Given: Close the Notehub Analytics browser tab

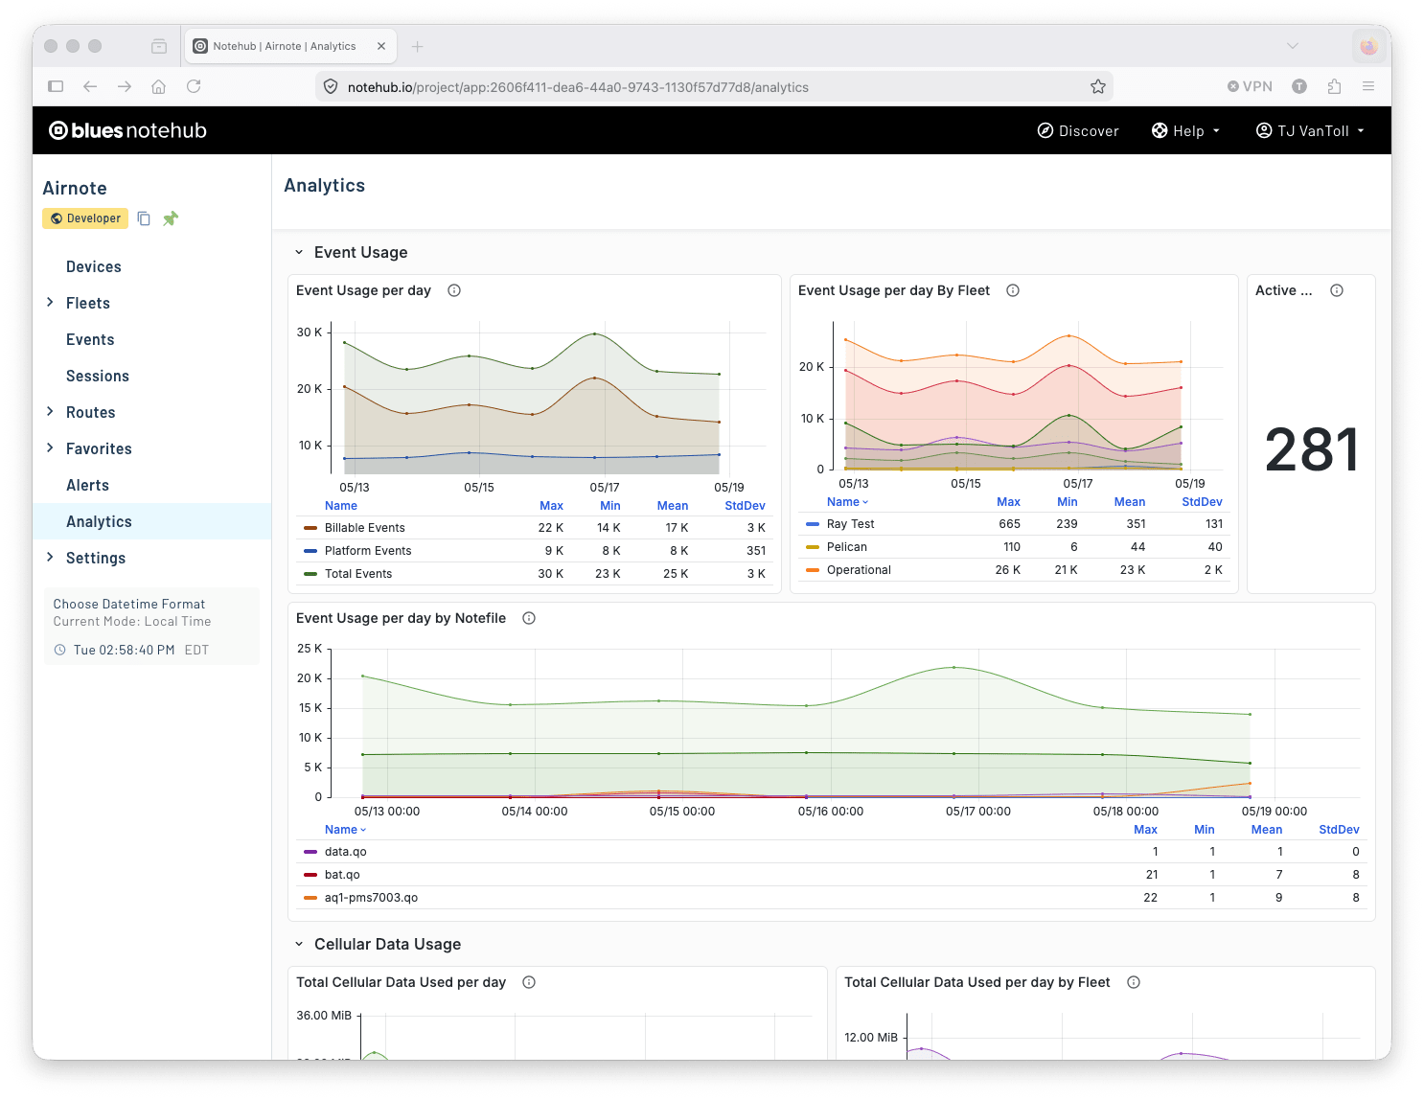Looking at the screenshot, I should [x=381, y=46].
